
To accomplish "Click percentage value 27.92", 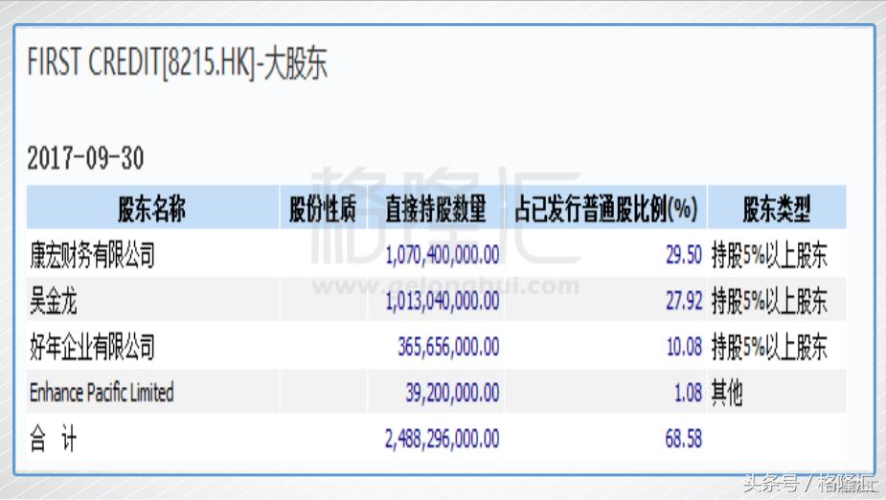I will tap(684, 301).
